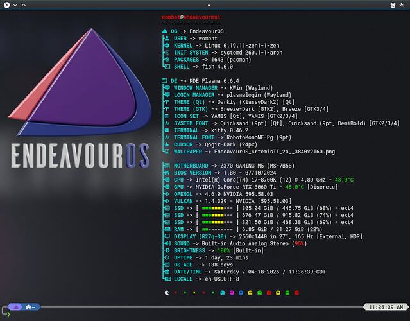Click the pointer icon beside CURSOR
Image resolution: width=410 pixels, height=321 pixels.
point(167,144)
